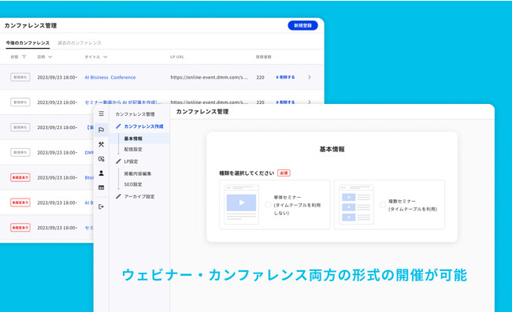Viewport: 512px width, 312px height.
Task: Switch to 今後のカンファレンス tab
Action: (28, 43)
